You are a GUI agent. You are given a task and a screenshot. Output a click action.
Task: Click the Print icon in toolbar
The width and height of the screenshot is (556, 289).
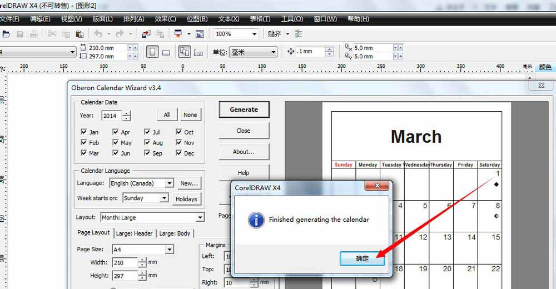34,34
